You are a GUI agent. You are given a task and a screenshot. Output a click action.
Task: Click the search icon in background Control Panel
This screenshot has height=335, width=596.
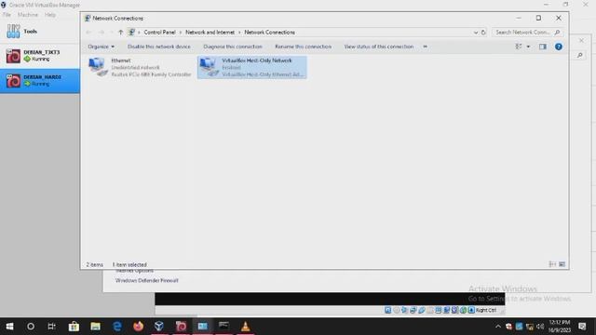[580, 56]
